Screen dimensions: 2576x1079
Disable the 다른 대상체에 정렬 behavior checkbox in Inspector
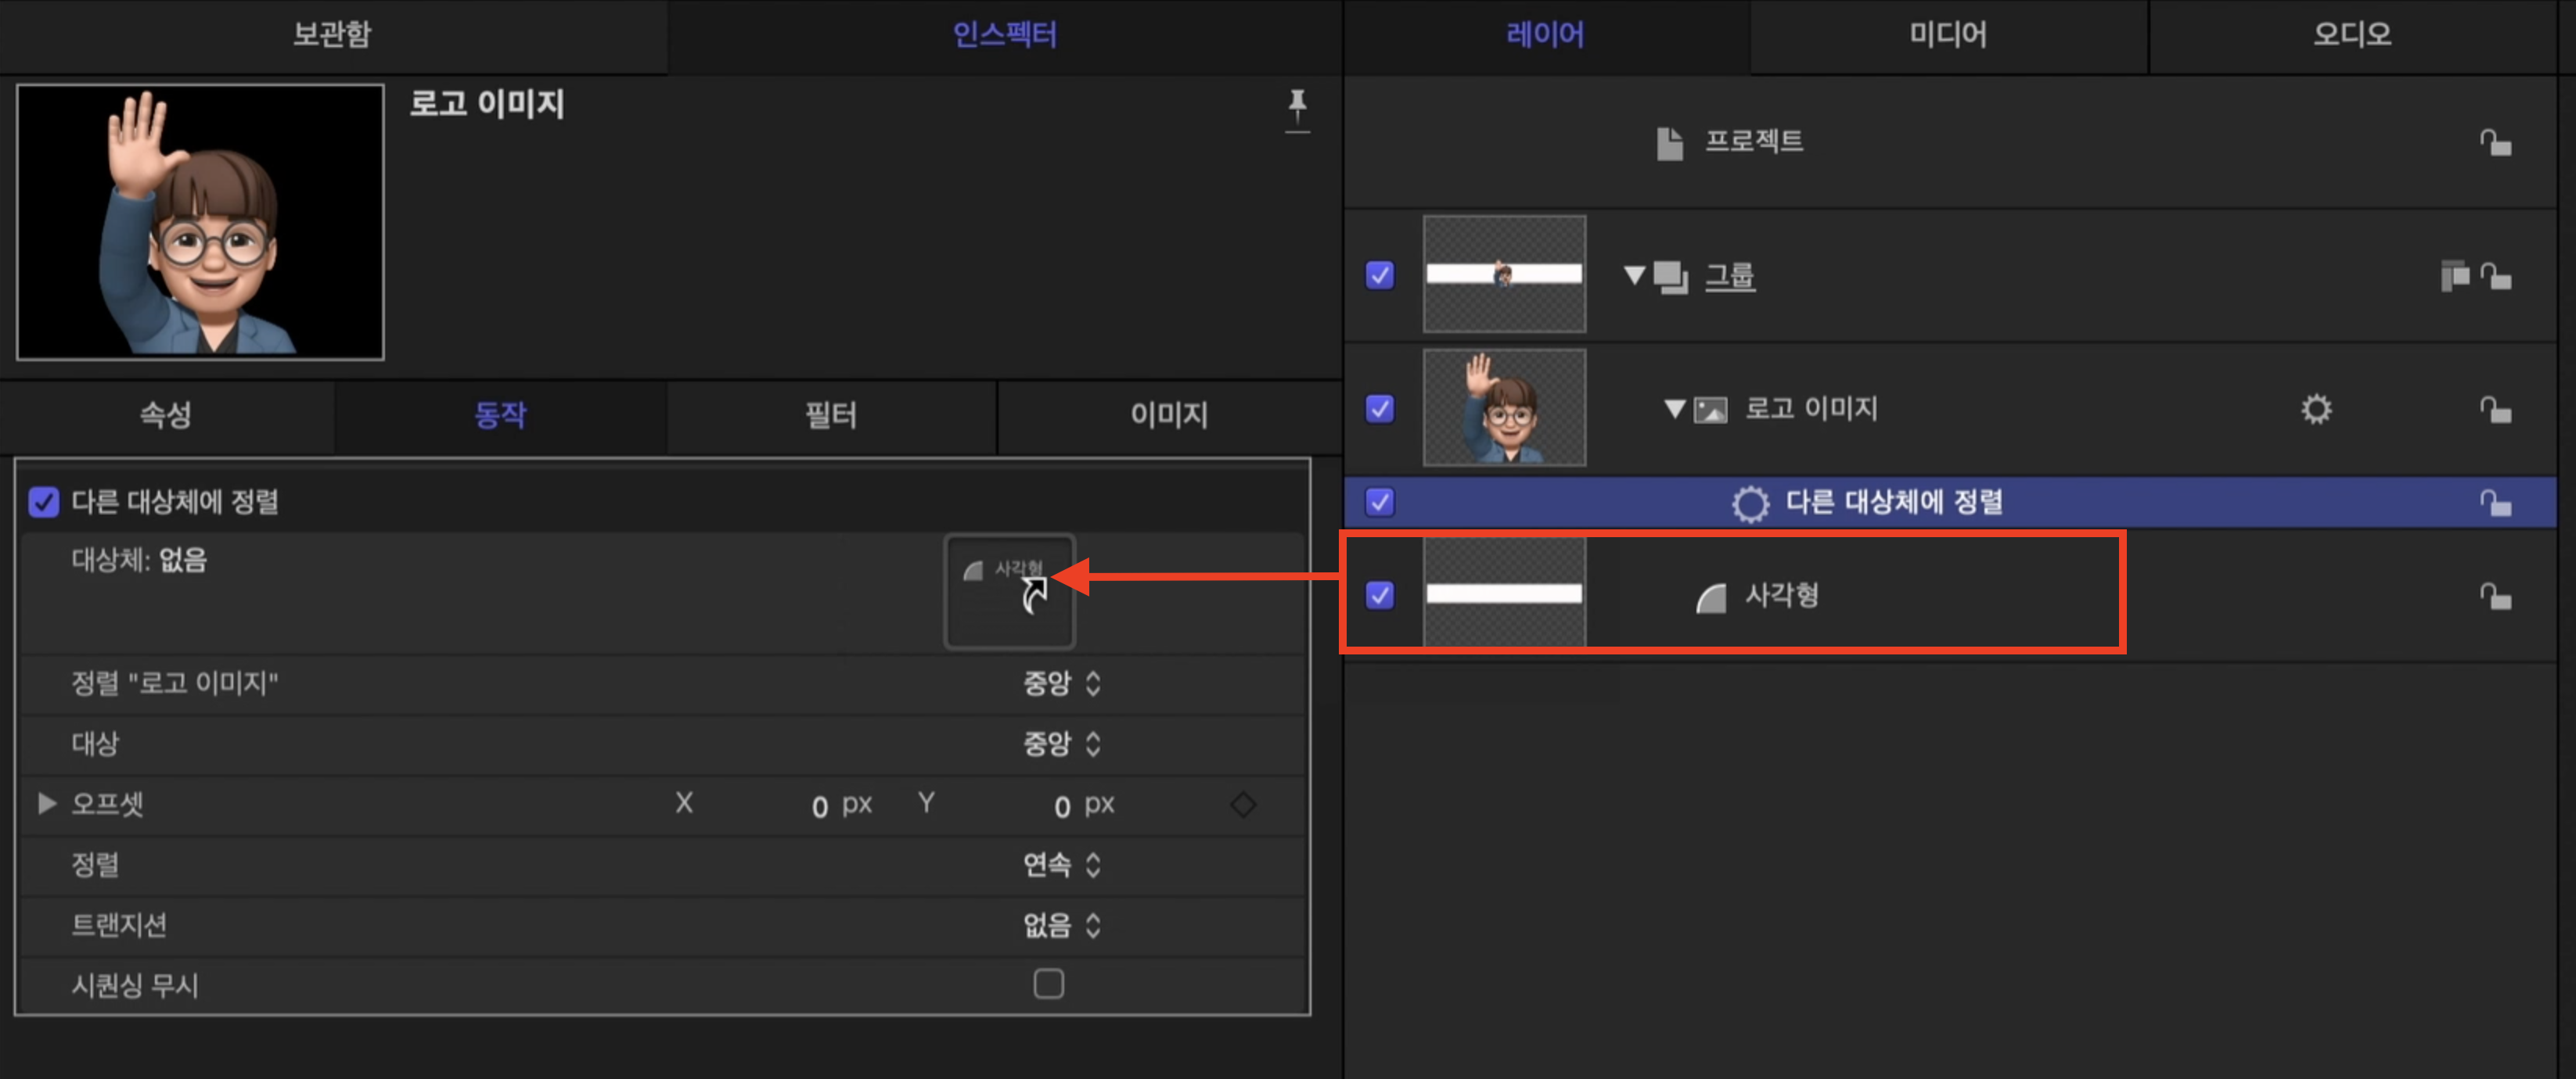click(44, 501)
